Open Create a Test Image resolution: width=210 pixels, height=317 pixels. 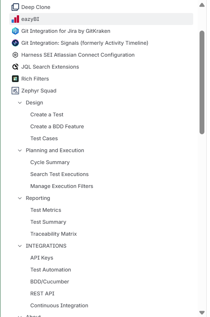(47, 114)
